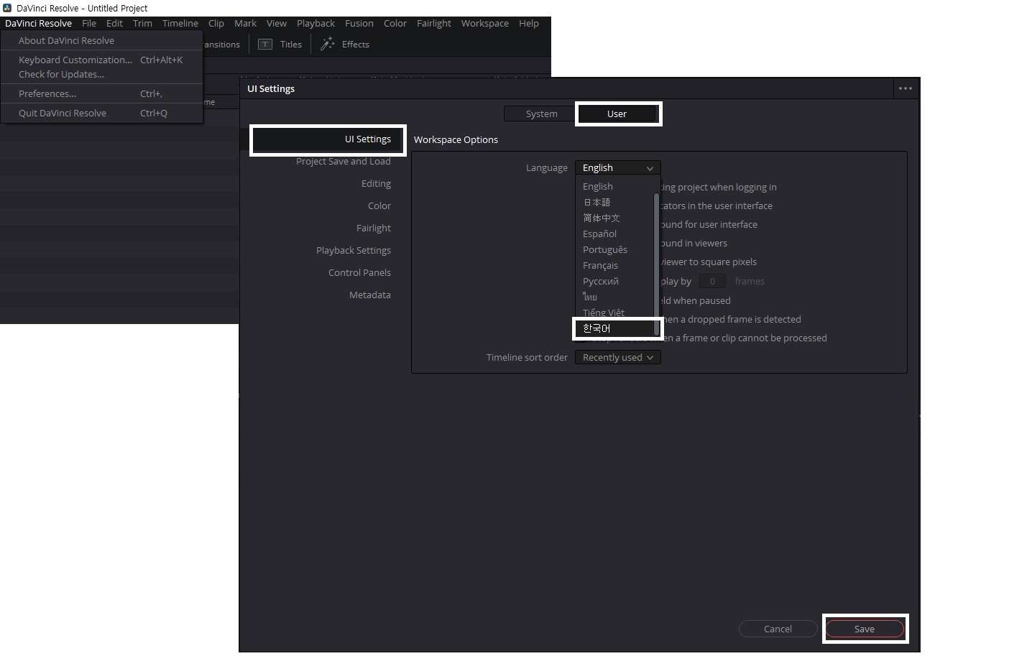Select Editing category in sidebar
The image size is (1027, 656).
tap(376, 183)
